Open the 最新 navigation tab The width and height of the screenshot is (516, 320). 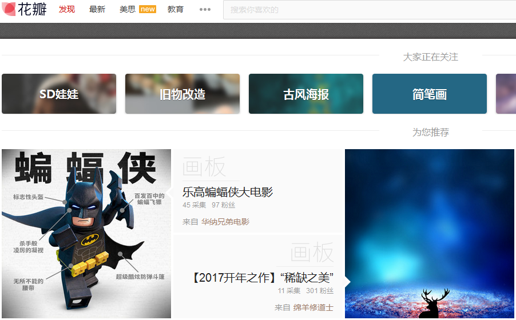click(97, 9)
